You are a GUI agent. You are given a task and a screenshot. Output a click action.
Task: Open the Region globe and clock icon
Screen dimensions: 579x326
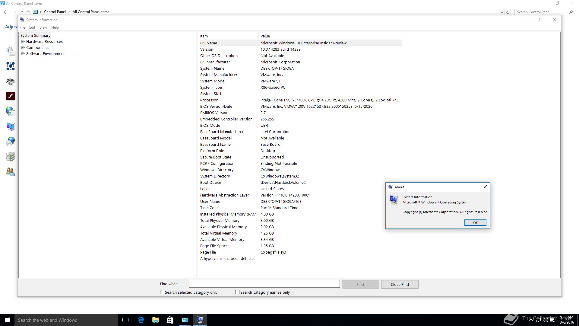pyautogui.click(x=11, y=142)
